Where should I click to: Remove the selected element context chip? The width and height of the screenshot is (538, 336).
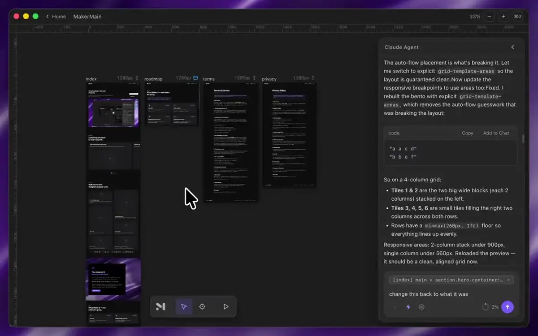pyautogui.click(x=508, y=280)
